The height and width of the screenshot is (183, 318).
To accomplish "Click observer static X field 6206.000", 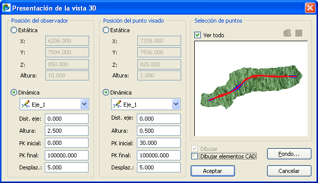I will click(x=67, y=41).
